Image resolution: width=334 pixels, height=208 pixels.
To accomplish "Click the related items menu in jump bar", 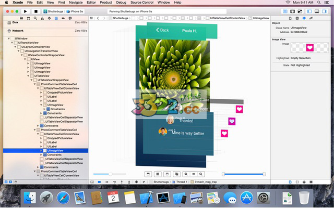I will click(x=91, y=18).
